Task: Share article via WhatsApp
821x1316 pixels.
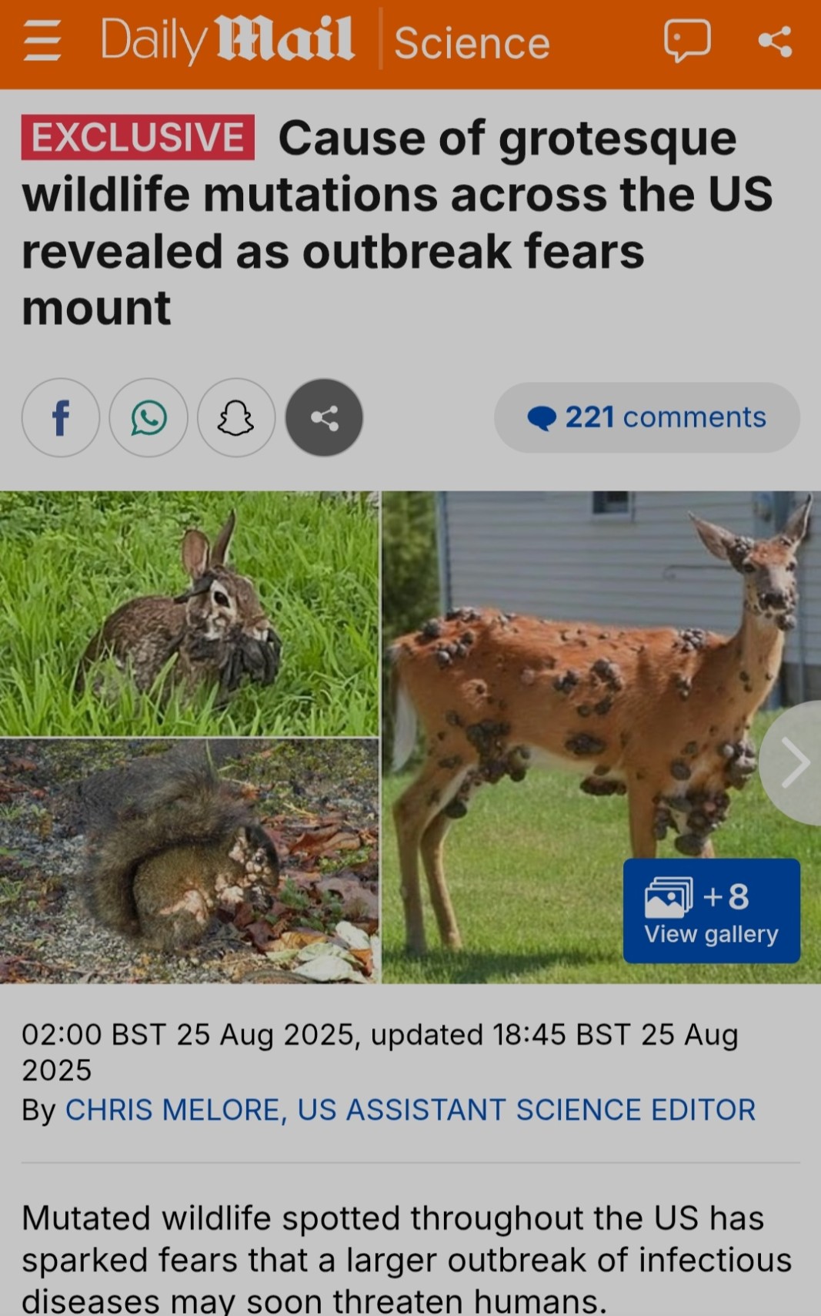Action: coord(149,418)
